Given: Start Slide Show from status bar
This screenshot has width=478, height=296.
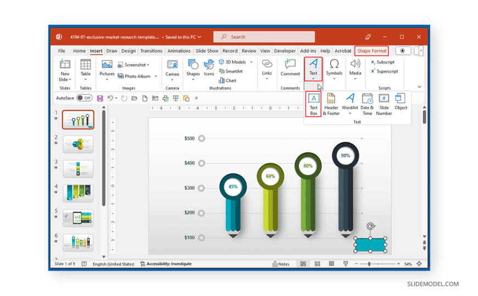Looking at the screenshot, I should click(346, 264).
